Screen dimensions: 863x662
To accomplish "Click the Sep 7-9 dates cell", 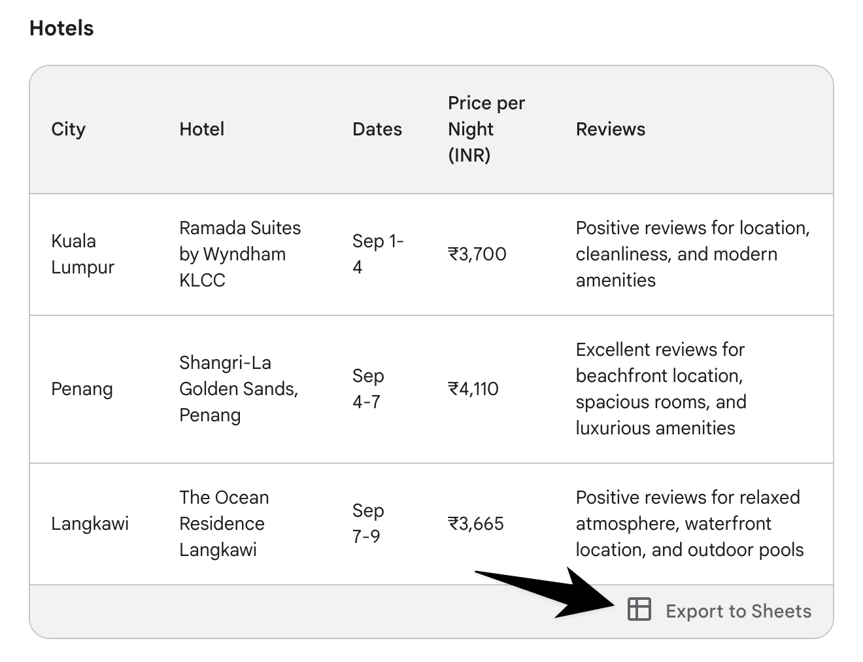I will (368, 523).
